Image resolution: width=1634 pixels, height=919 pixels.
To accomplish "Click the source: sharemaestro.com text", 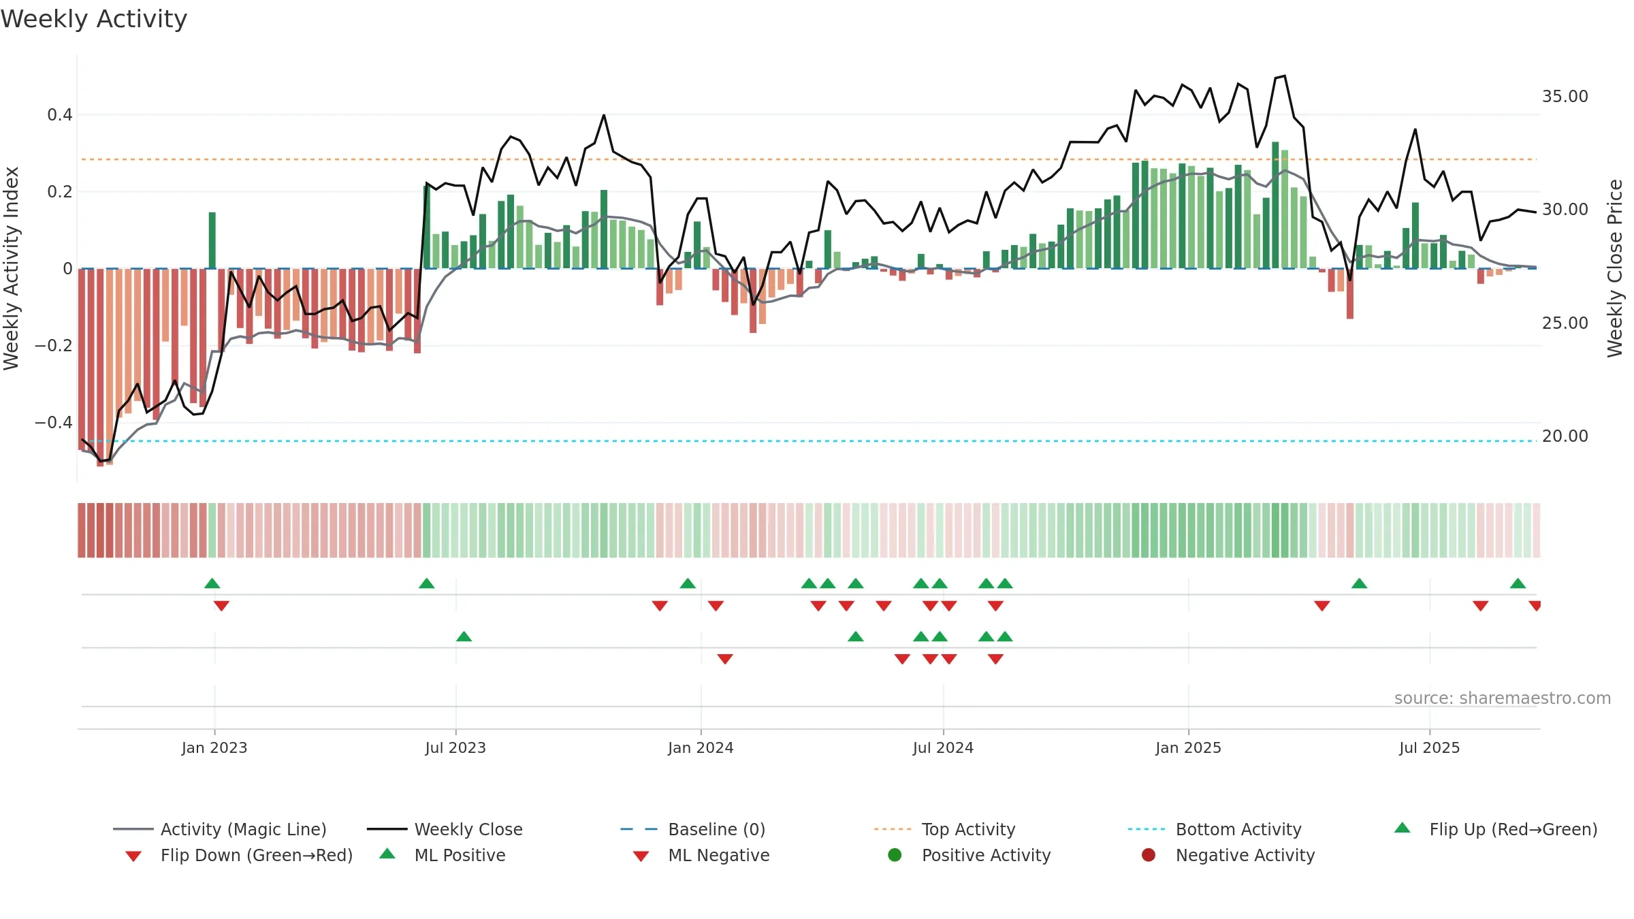I will tap(1503, 698).
